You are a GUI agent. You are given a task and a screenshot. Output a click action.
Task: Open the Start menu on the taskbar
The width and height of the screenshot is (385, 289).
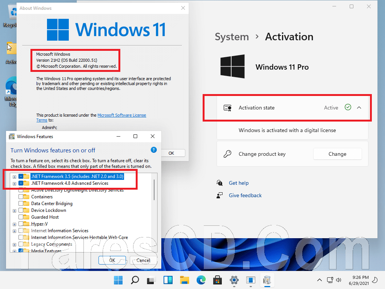pyautogui.click(x=118, y=280)
